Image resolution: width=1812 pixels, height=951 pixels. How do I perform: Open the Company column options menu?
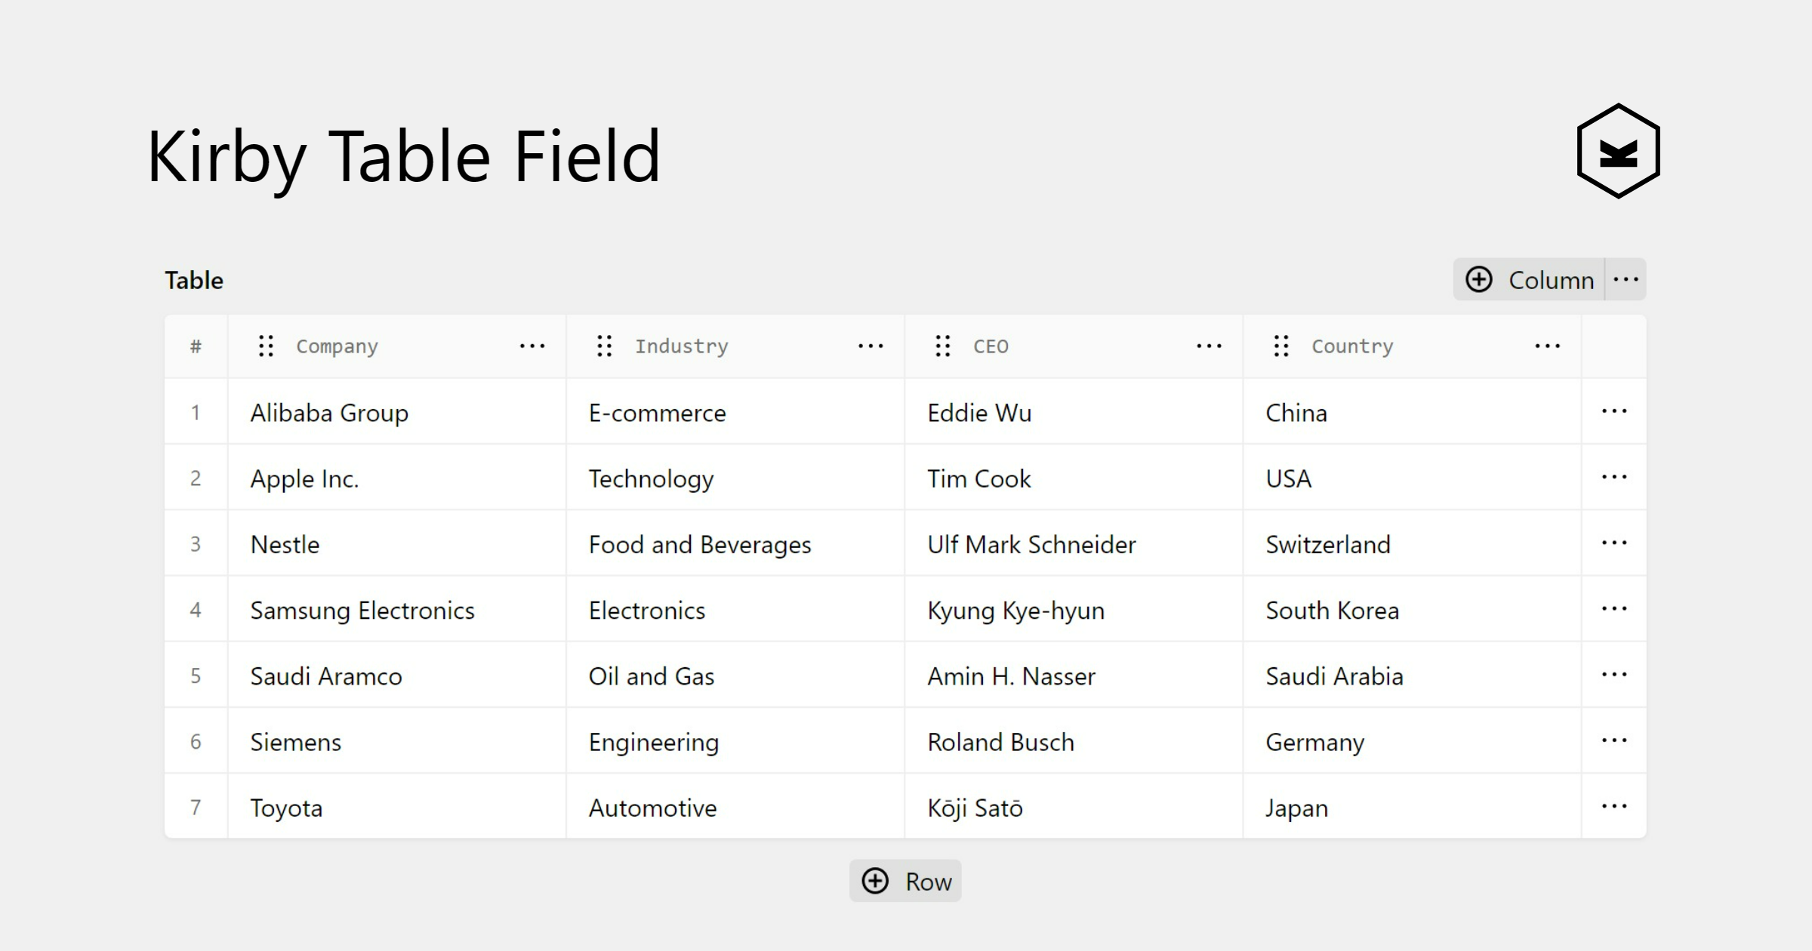click(x=532, y=346)
